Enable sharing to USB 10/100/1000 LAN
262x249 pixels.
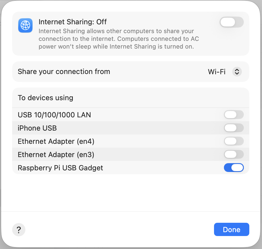(234, 115)
